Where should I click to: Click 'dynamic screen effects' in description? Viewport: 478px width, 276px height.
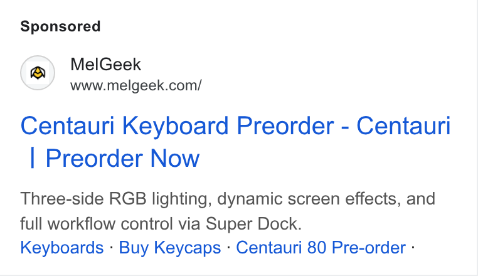click(309, 199)
